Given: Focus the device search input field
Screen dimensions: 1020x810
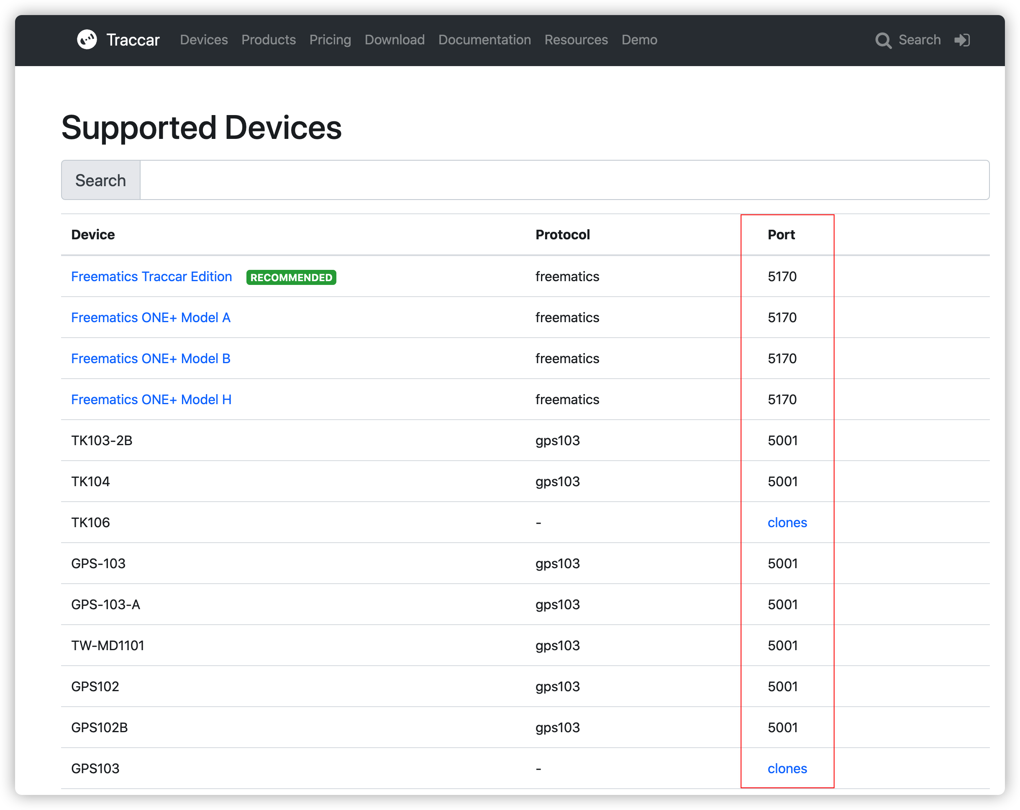Looking at the screenshot, I should 564,180.
